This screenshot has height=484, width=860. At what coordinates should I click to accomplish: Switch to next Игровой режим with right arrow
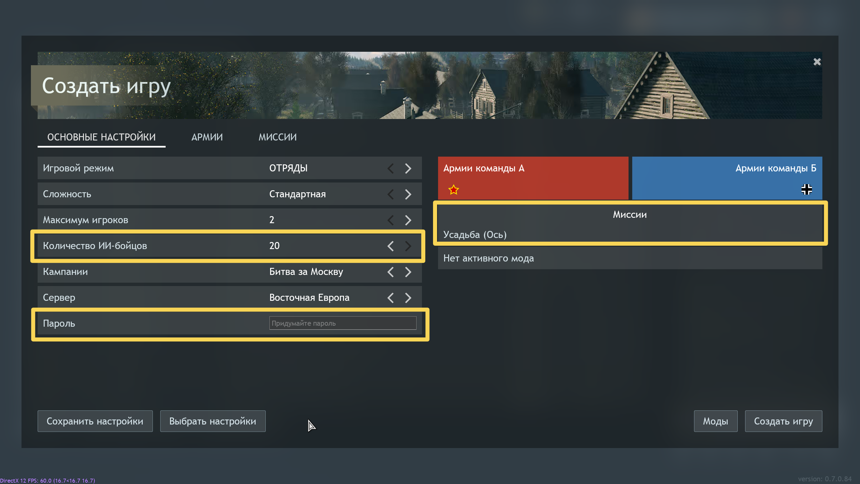click(x=408, y=168)
